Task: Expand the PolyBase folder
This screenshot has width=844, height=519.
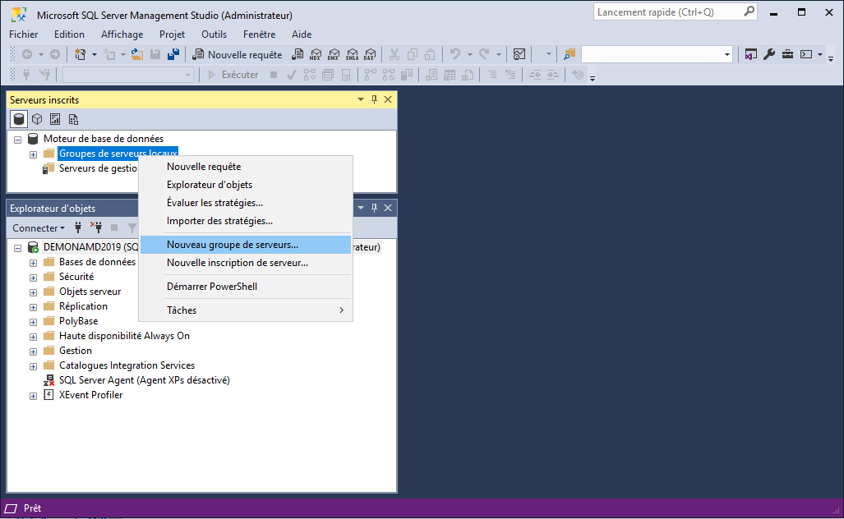Action: [x=34, y=322]
